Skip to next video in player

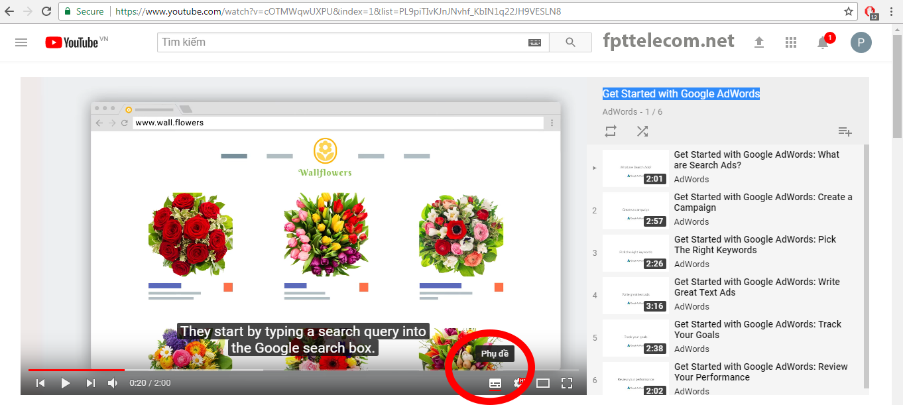pyautogui.click(x=91, y=383)
